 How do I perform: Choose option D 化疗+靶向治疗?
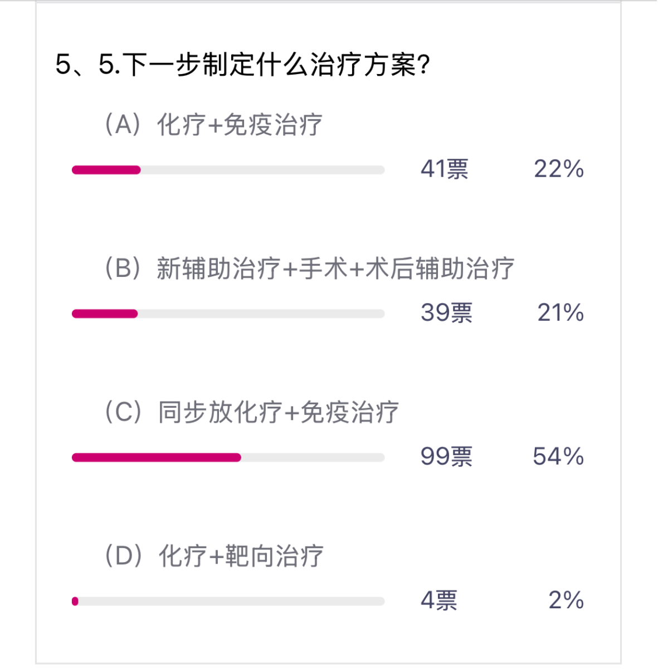point(215,556)
